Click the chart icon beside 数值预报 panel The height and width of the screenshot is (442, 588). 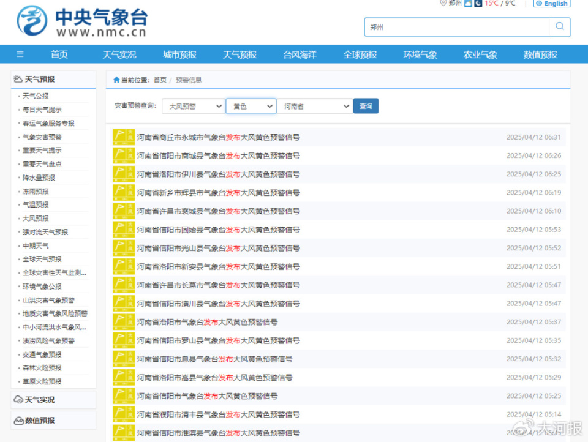(x=19, y=421)
